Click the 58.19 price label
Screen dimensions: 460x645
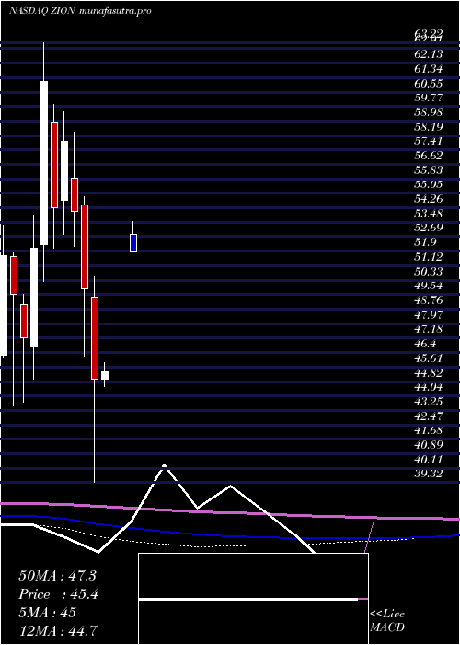[429, 127]
